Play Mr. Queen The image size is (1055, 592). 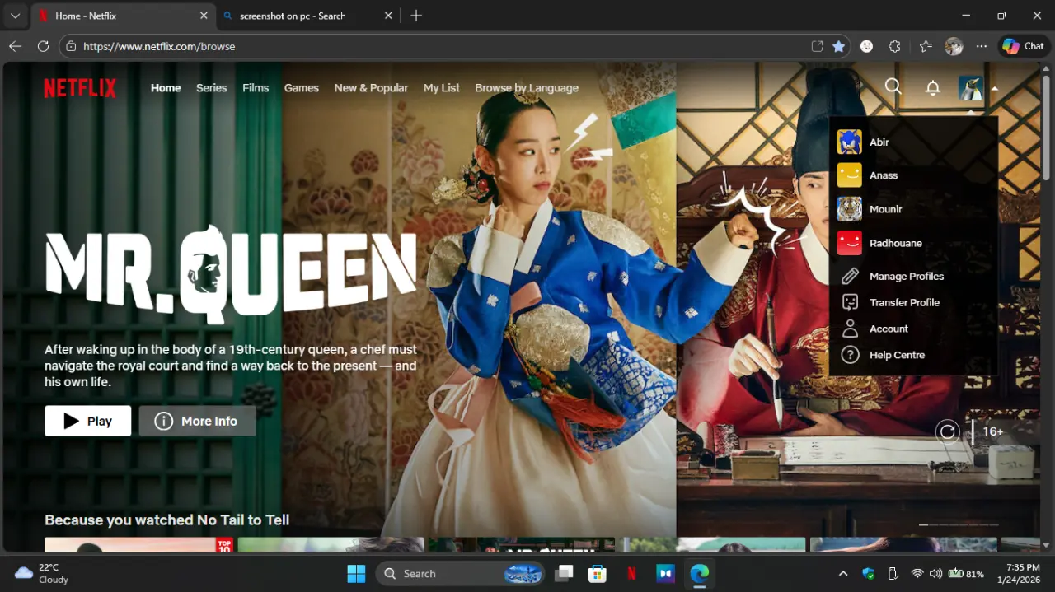tap(88, 421)
